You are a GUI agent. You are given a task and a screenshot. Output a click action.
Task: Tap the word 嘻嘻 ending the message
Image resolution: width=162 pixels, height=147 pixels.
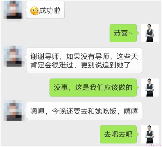pyautogui.click(x=131, y=111)
